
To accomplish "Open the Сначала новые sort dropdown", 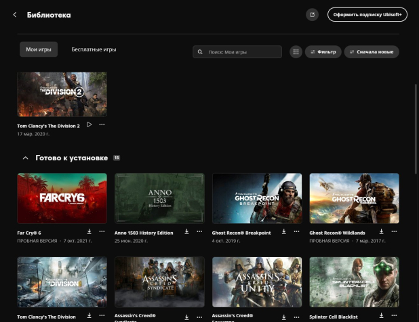I will [x=372, y=51].
